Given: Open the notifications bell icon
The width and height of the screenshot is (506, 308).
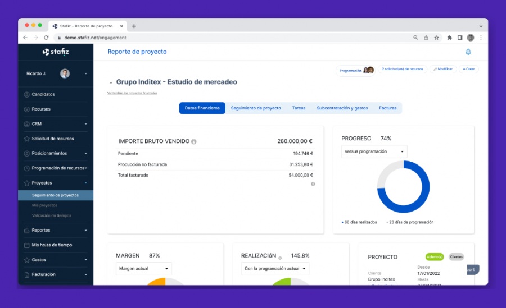Looking at the screenshot, I should tap(468, 52).
